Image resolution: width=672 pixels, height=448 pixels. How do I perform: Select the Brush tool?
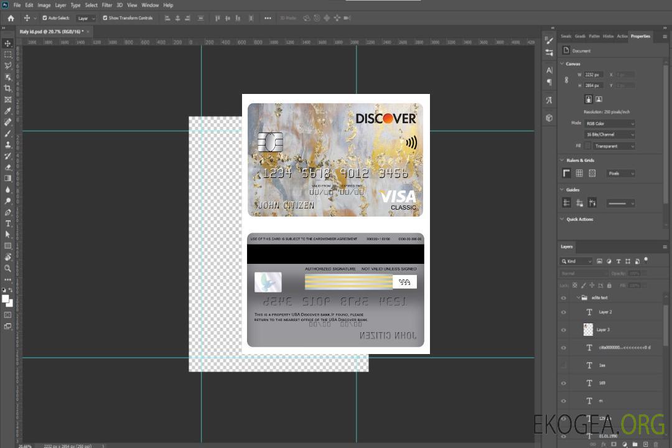point(7,133)
